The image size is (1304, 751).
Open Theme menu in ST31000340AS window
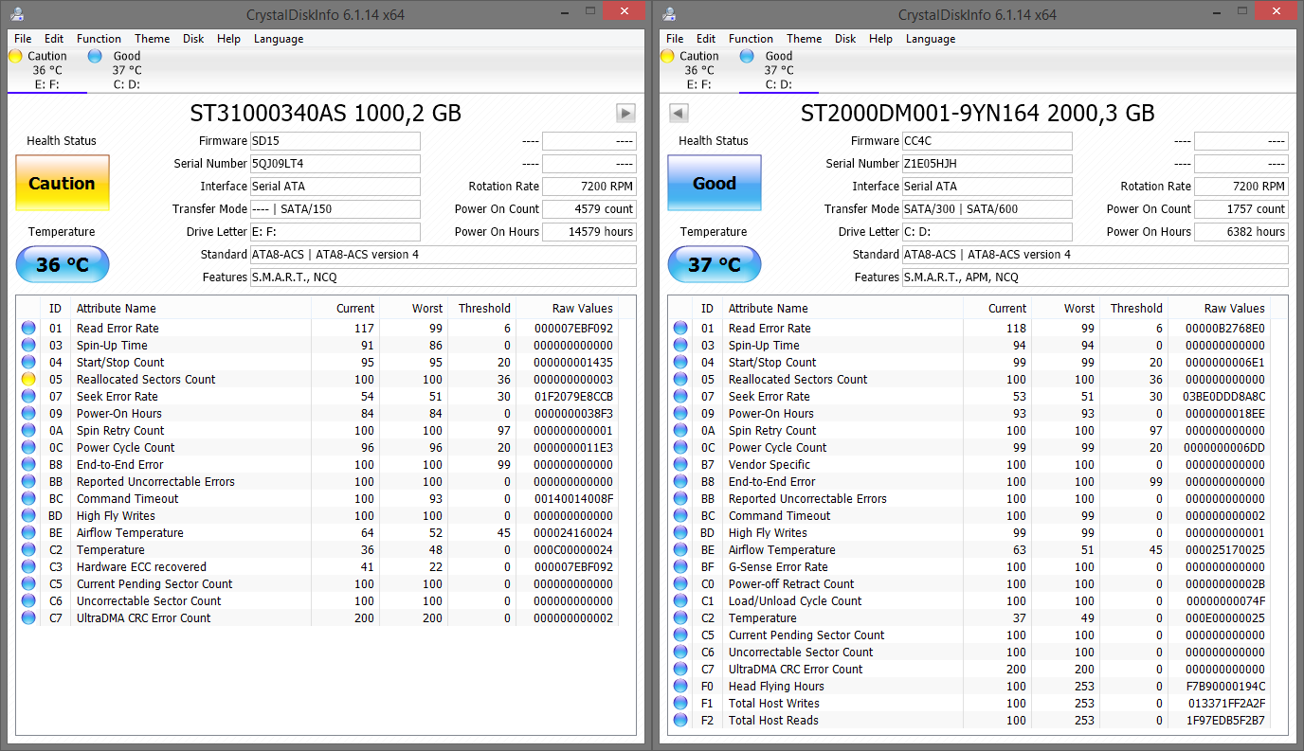pos(153,39)
